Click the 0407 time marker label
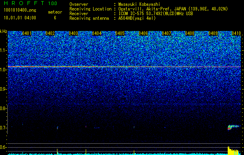 click(166, 33)
